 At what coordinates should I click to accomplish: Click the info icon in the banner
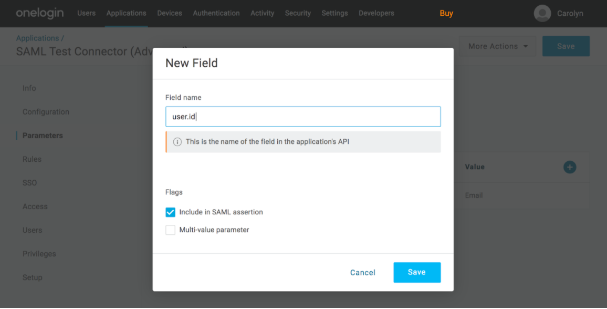click(x=177, y=142)
